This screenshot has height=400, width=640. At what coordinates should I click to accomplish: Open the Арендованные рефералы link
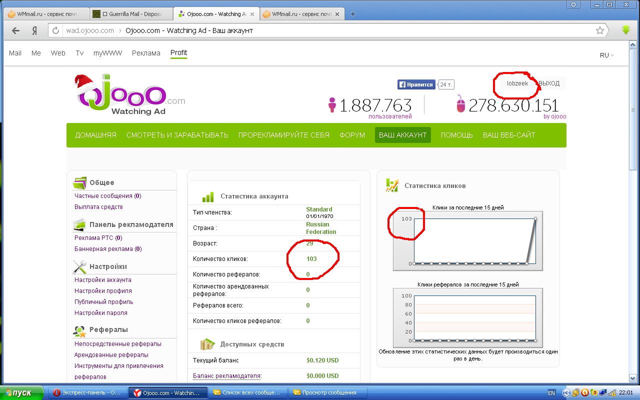coord(111,355)
